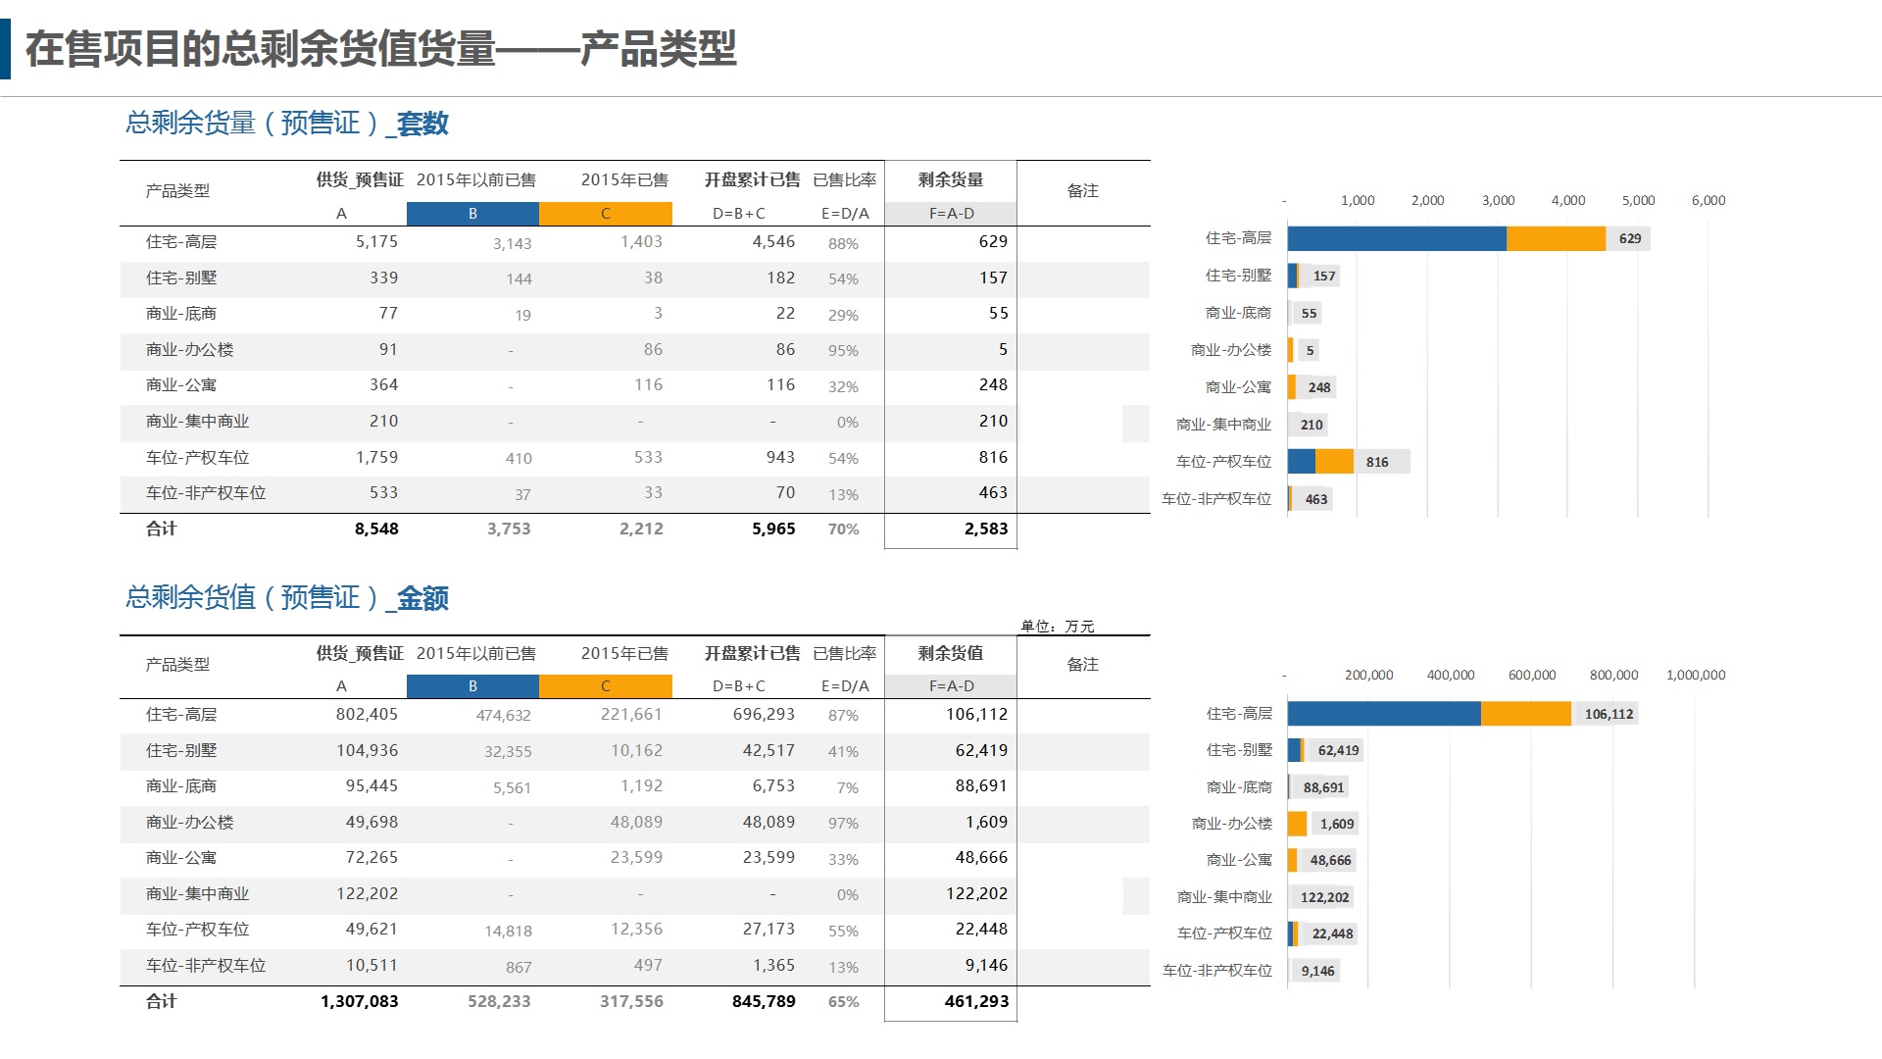1882x1059 pixels.
Task: Click supply value 1,759 for 车位-产权车位
Action: [376, 457]
